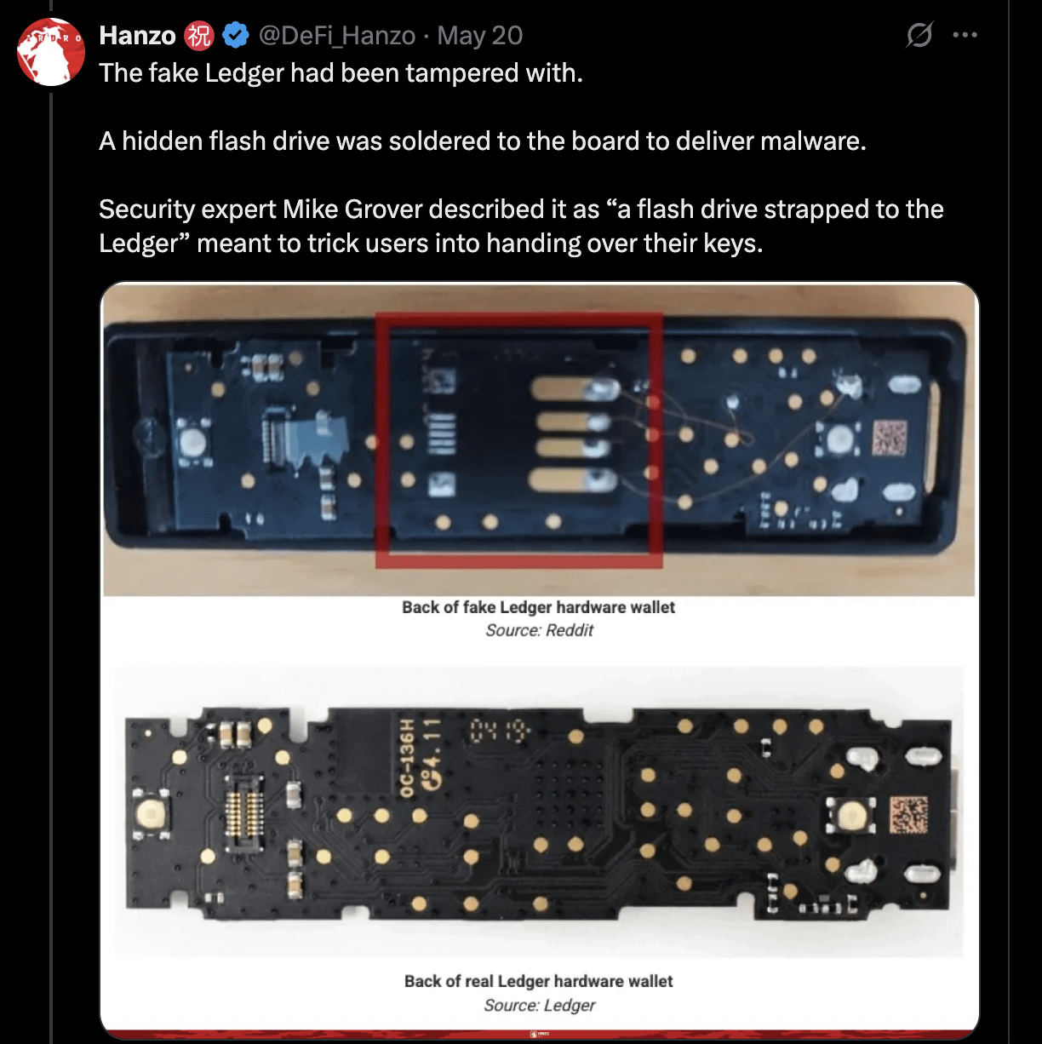This screenshot has height=1044, width=1042.
Task: Click the "Source: Ledger" caption
Action: pos(539,1005)
